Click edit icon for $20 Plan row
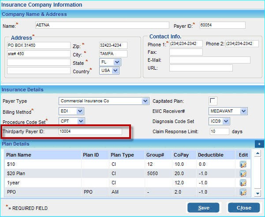 pos(243,173)
